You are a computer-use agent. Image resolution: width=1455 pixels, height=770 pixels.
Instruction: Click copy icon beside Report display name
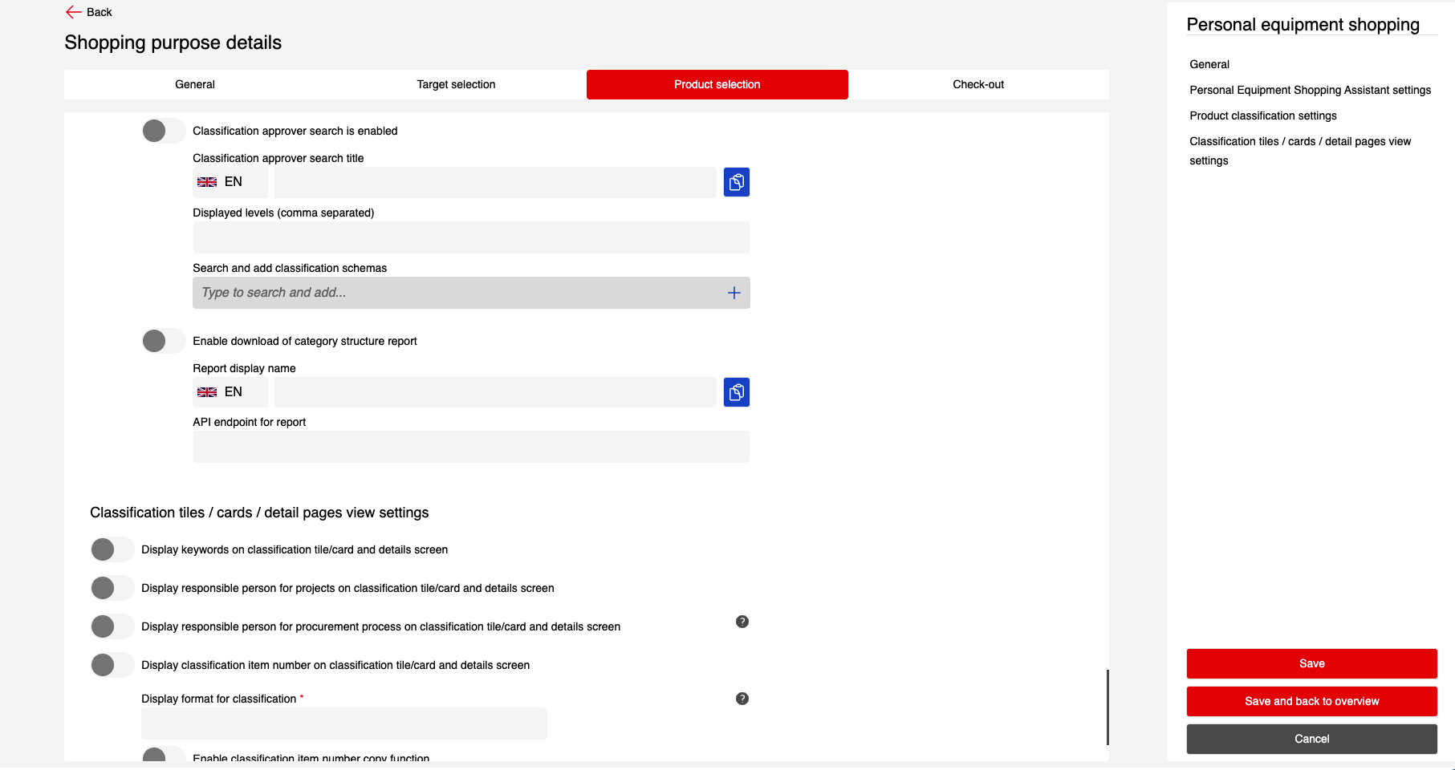coord(736,392)
